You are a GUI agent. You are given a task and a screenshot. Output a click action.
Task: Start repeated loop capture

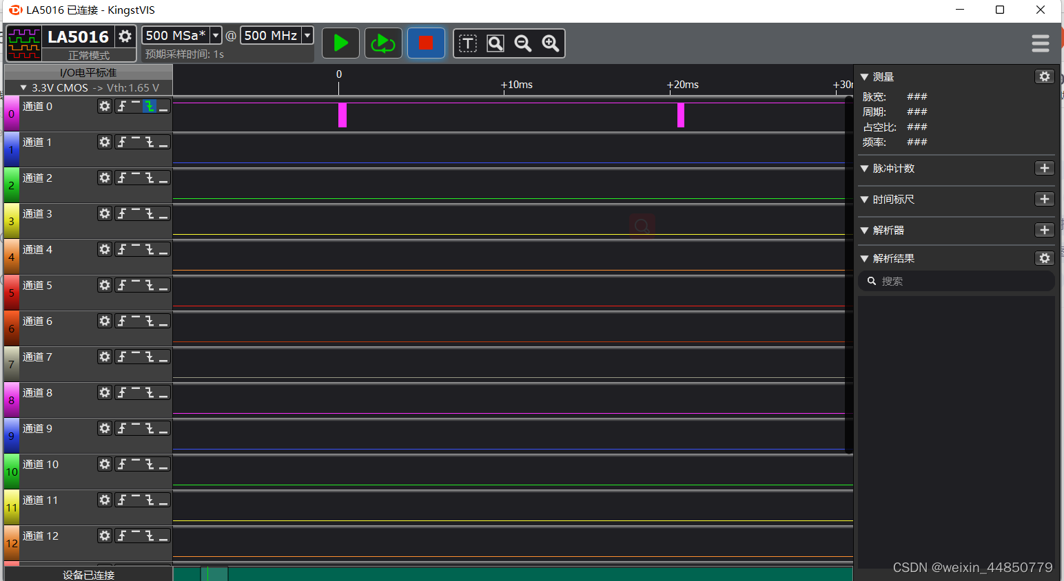[x=383, y=43]
